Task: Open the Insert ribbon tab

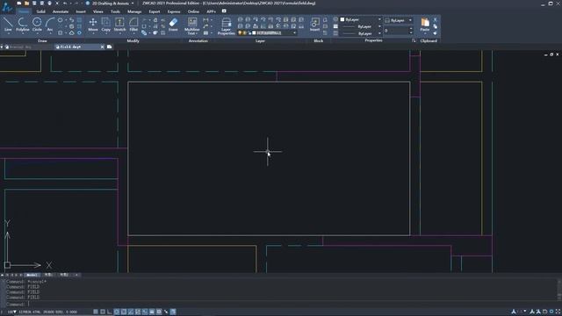Action: pyautogui.click(x=81, y=11)
